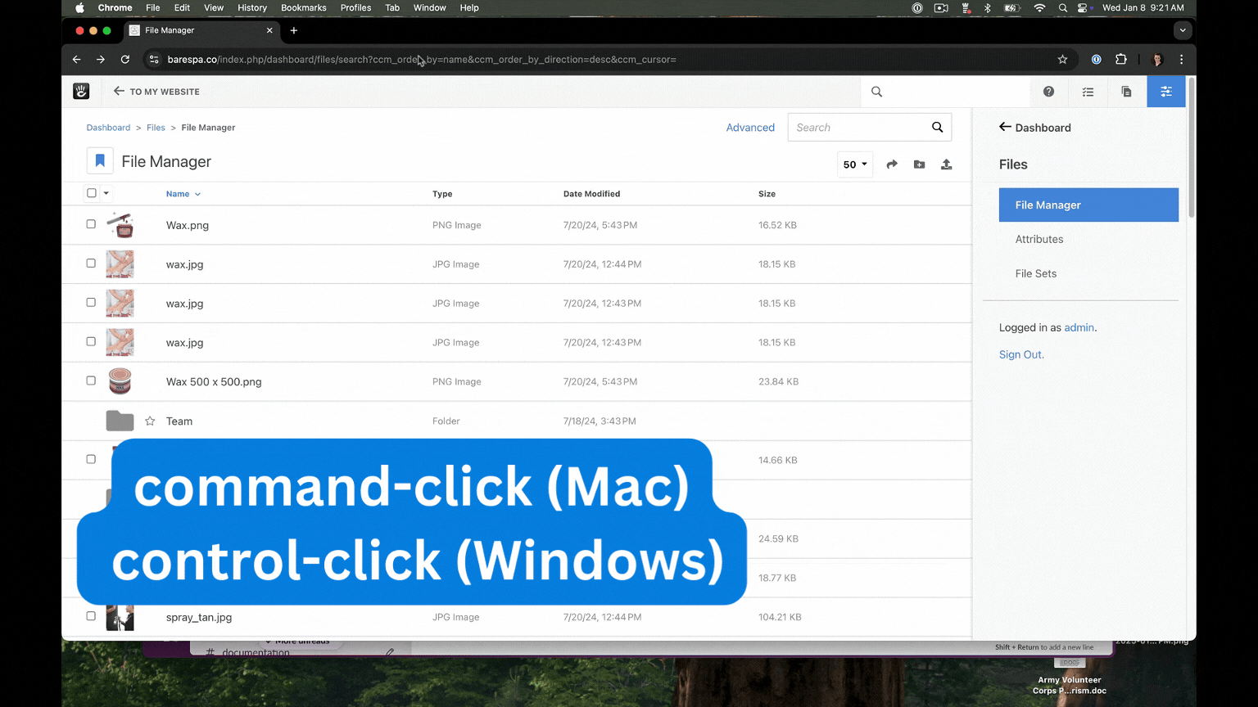
Task: Click the bookmark icon beside File Manager title
Action: click(100, 160)
